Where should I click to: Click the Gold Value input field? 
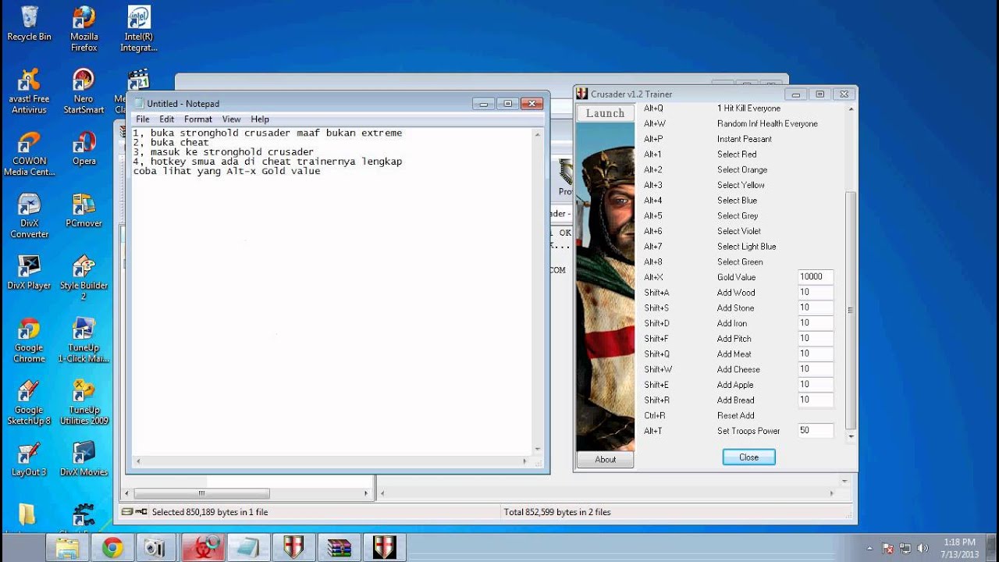click(816, 276)
